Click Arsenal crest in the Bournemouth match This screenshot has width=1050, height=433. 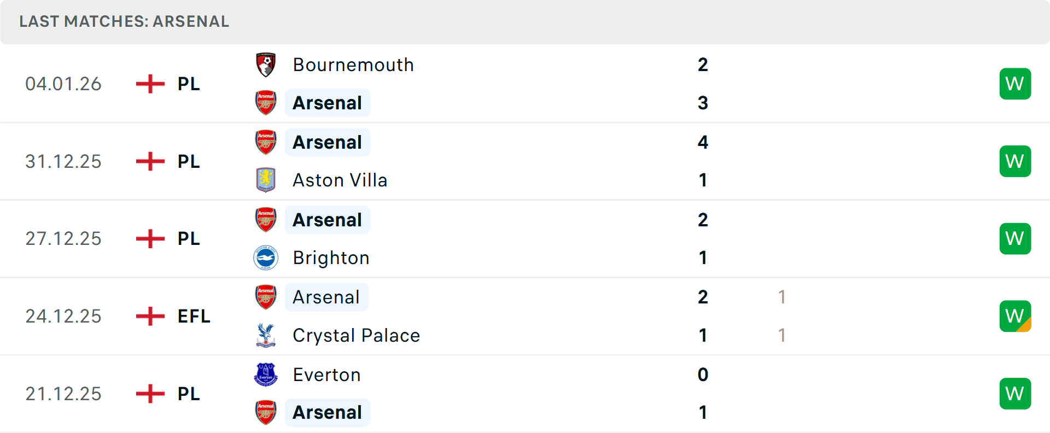coord(266,103)
